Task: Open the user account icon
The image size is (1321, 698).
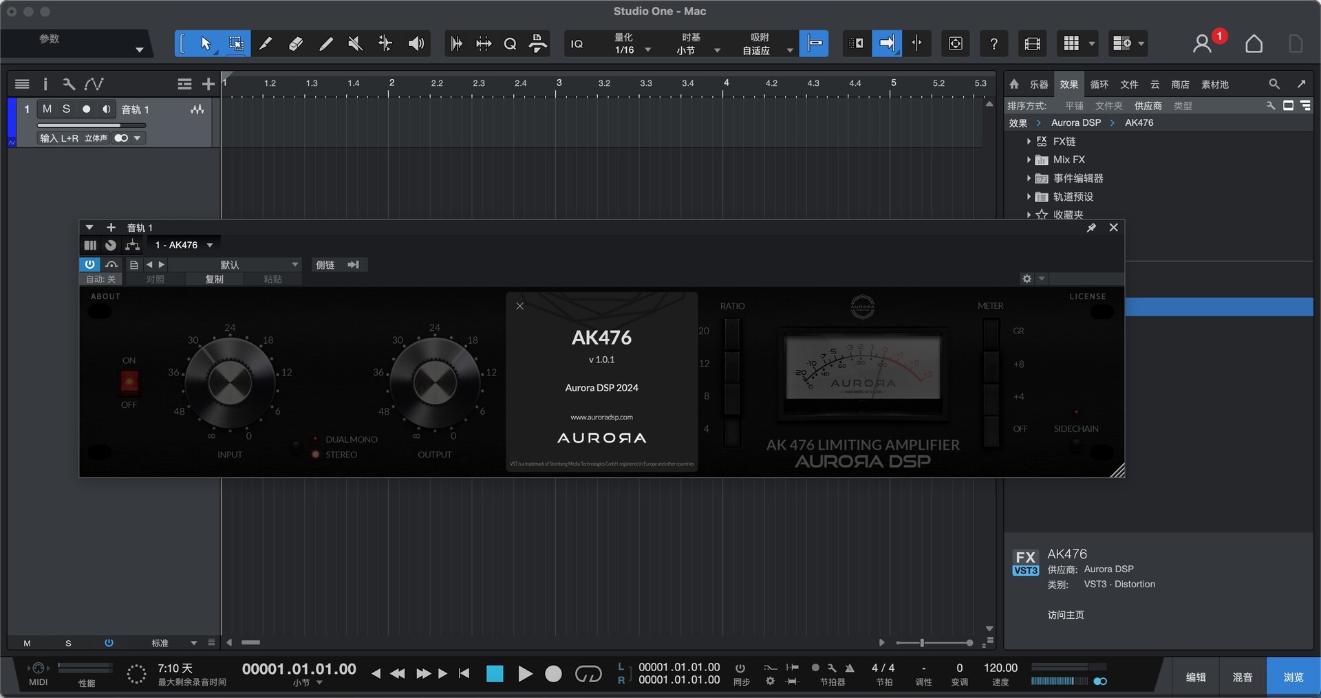Action: pyautogui.click(x=1202, y=44)
